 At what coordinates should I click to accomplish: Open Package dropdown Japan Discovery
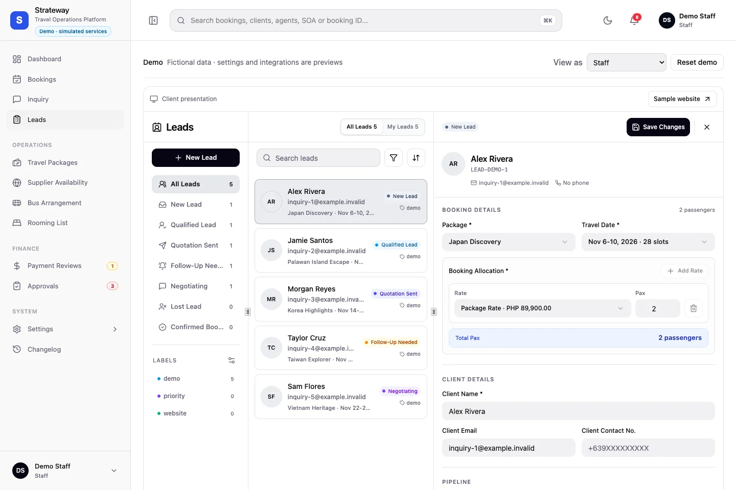509,242
